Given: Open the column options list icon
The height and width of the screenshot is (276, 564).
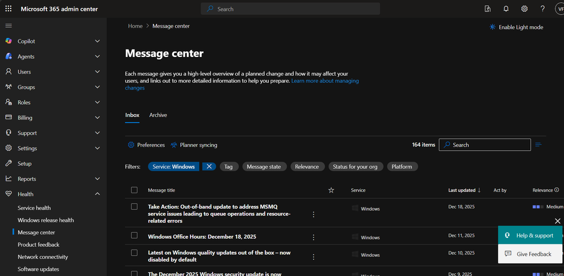Looking at the screenshot, I should (x=539, y=145).
